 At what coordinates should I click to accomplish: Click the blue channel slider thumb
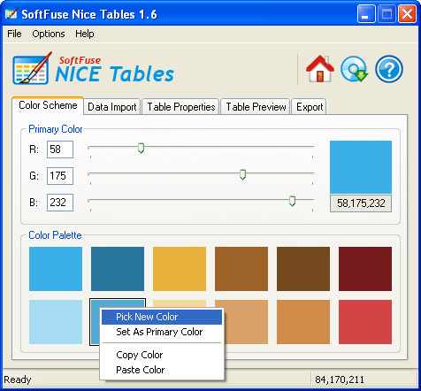pyautogui.click(x=292, y=201)
